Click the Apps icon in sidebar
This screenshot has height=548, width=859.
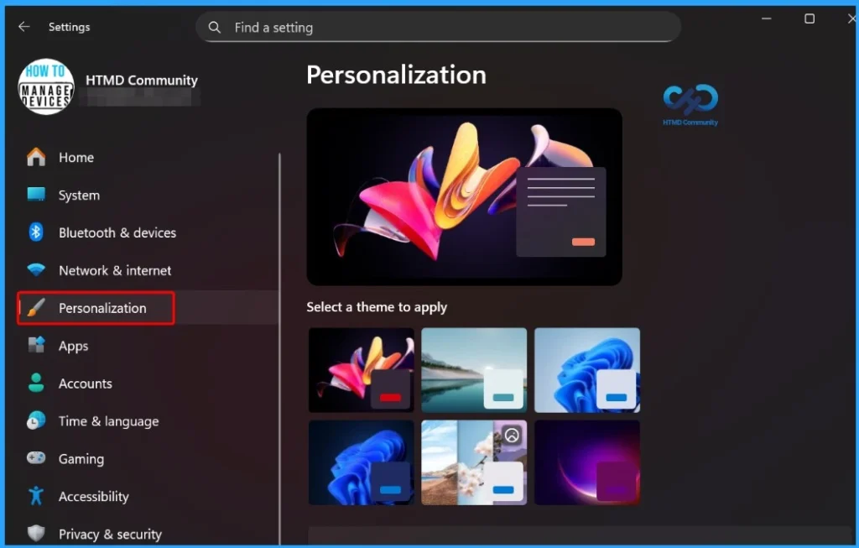[36, 346]
